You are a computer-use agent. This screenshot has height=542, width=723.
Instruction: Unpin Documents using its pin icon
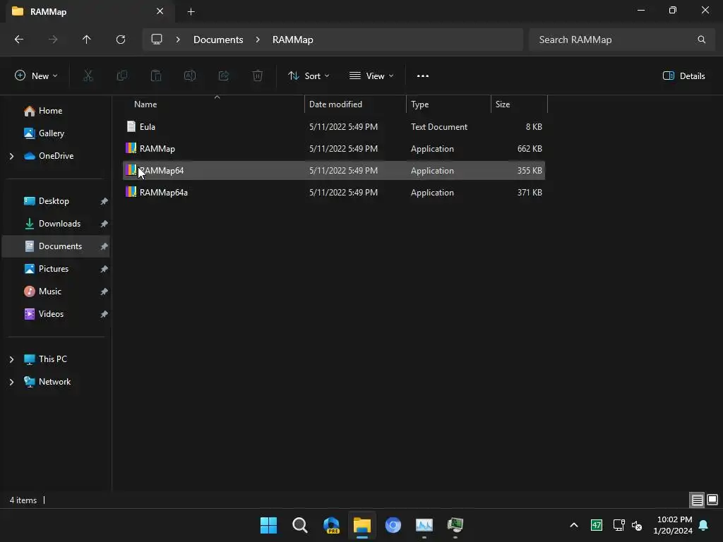tap(104, 246)
